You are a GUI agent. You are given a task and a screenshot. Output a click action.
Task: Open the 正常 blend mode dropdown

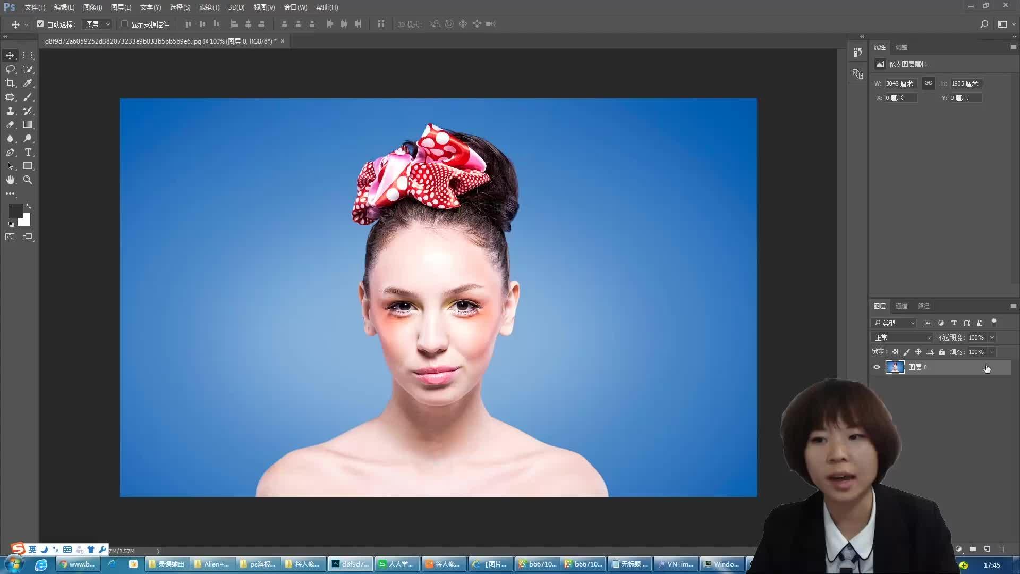903,337
